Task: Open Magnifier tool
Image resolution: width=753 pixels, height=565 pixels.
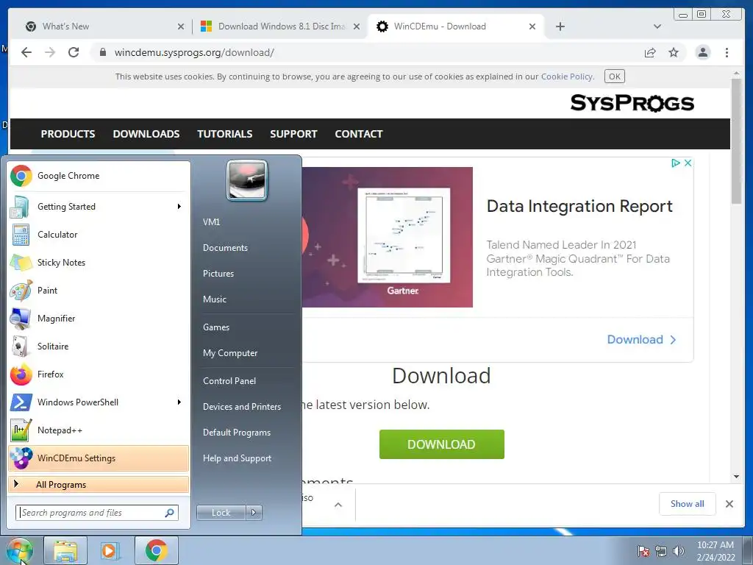Action: (x=99, y=318)
